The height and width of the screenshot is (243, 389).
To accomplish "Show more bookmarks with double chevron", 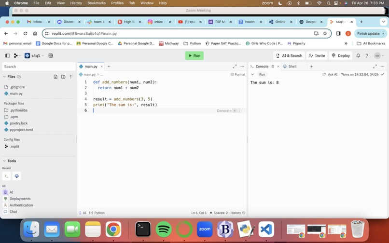I will coord(346,43).
